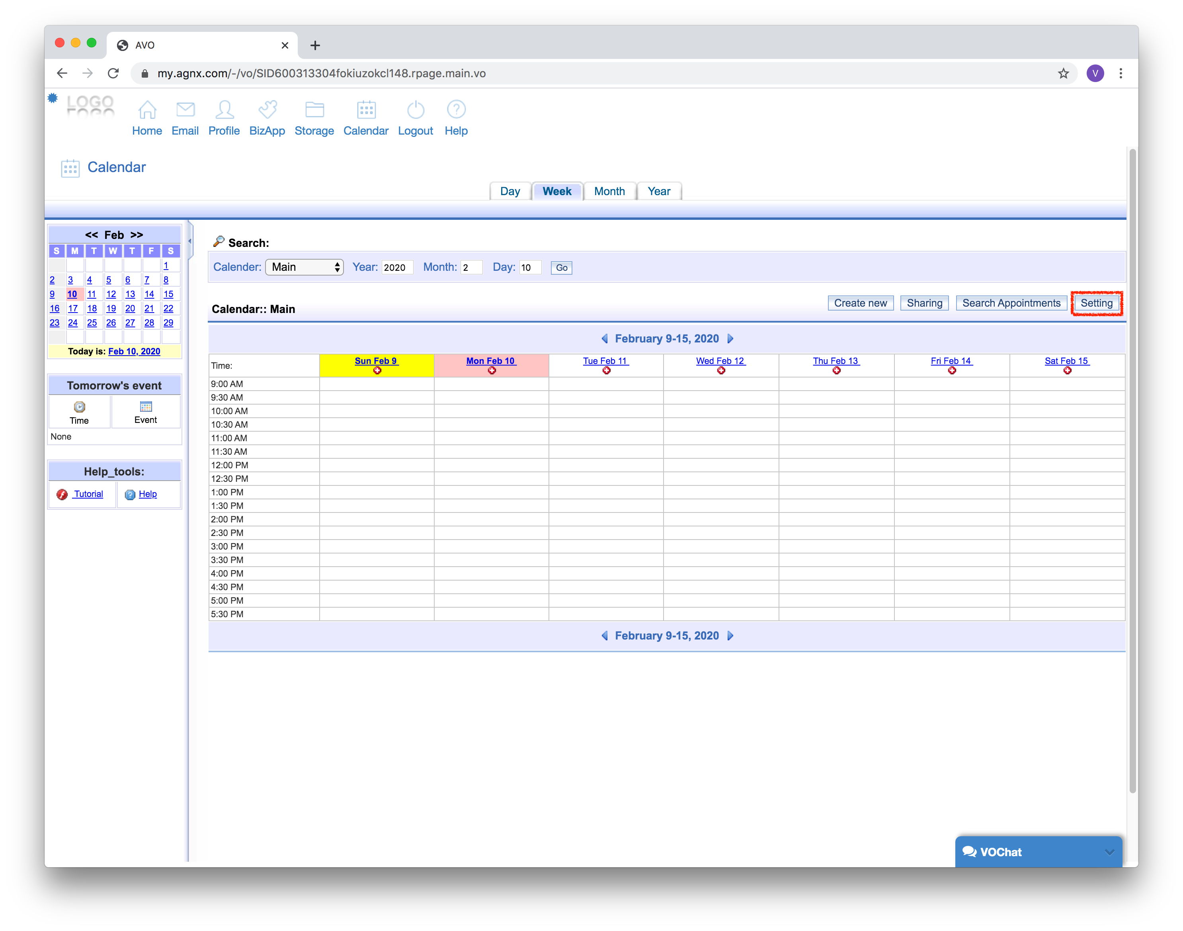The width and height of the screenshot is (1183, 931).
Task: Switch to the Month tab
Action: point(609,191)
